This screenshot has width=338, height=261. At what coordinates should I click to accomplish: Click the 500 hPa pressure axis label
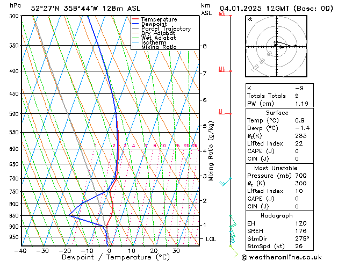(x=15, y=114)
